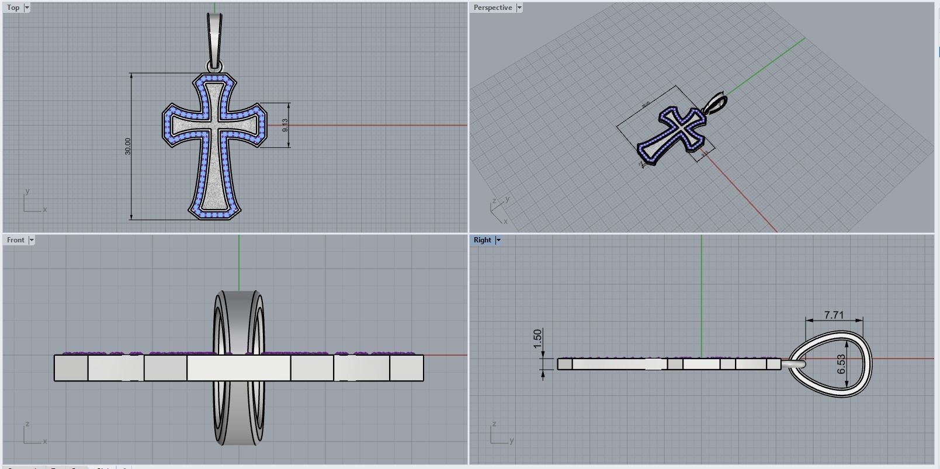Select the flat cross slab in Front viewport

(239, 368)
